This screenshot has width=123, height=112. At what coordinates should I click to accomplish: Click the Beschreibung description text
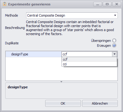tap(70, 28)
